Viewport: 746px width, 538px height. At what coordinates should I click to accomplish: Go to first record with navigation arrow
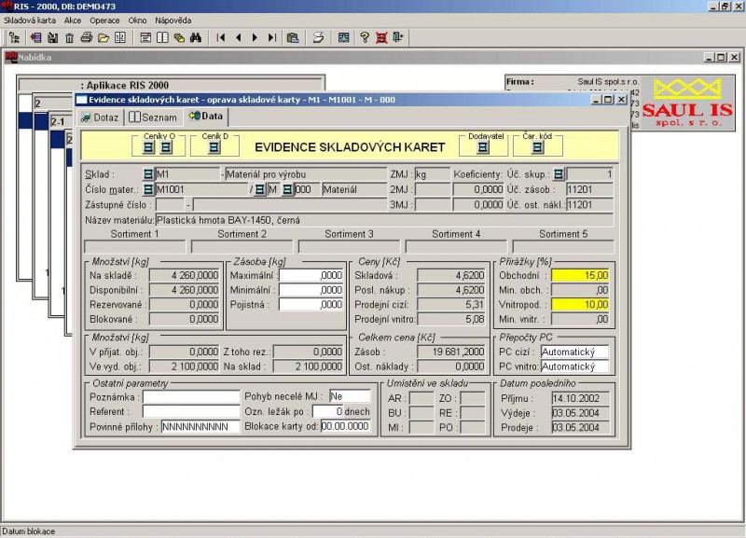(221, 38)
